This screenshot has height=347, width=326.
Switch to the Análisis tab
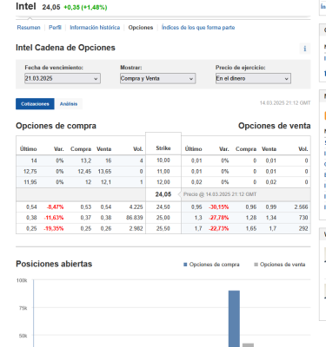coord(69,104)
